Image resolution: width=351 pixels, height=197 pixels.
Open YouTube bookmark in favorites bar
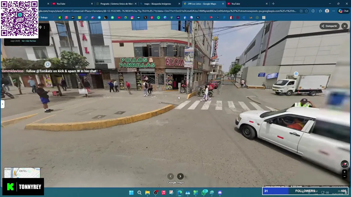tap(119, 18)
